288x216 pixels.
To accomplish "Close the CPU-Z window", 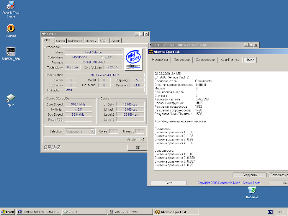I will (147, 34).
